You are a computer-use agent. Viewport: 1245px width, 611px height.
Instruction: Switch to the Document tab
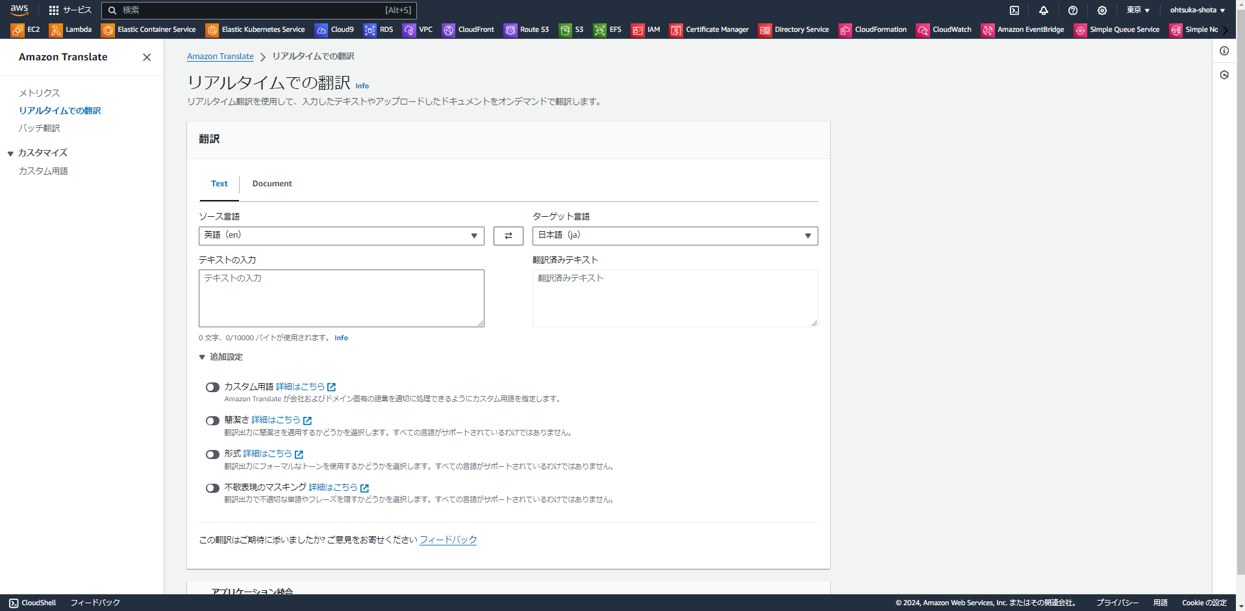pyautogui.click(x=272, y=184)
